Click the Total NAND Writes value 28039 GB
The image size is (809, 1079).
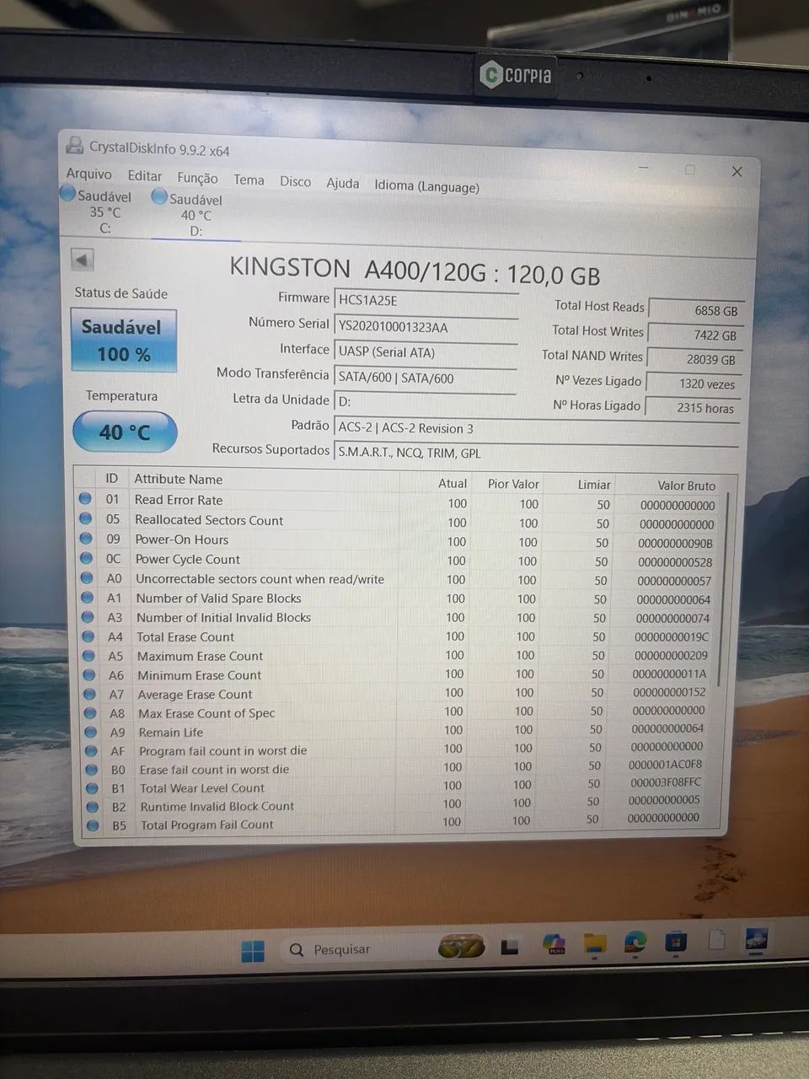tap(694, 359)
